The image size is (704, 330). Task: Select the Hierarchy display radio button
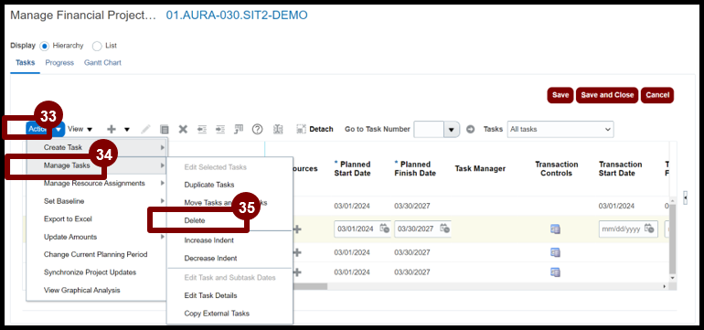coord(45,46)
